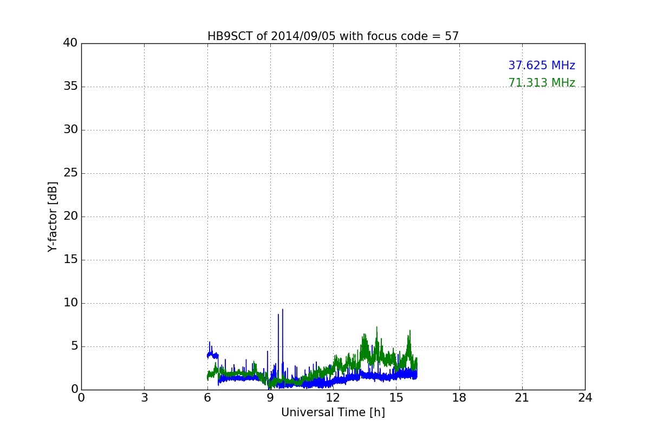Click y-axis tick label '25'

[x=70, y=173]
